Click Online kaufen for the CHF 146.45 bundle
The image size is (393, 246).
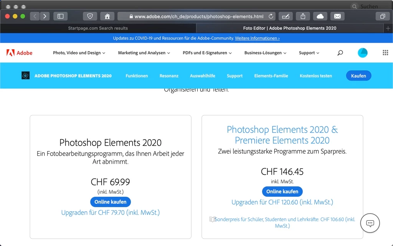pos(282,191)
